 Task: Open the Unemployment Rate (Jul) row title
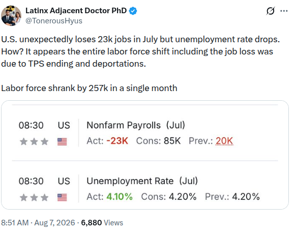(x=142, y=181)
